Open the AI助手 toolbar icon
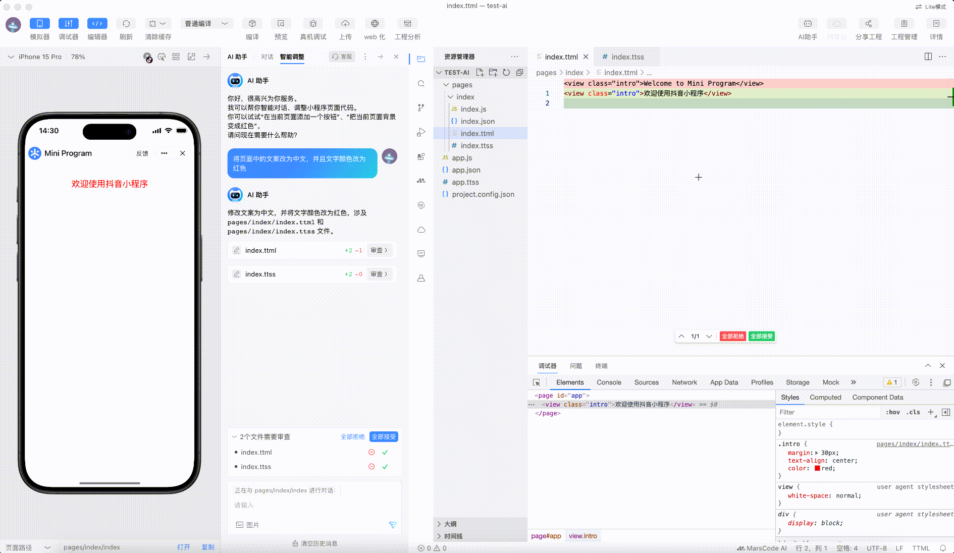The width and height of the screenshot is (954, 553). (x=807, y=24)
